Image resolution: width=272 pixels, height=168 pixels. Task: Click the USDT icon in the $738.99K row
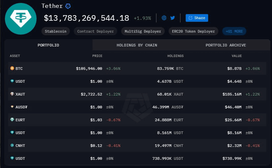coord(12,158)
